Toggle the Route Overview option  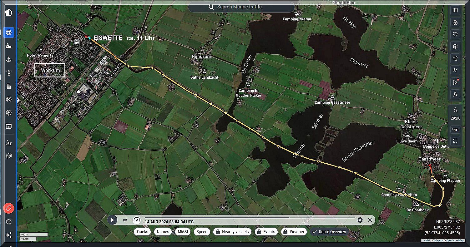coord(329,232)
